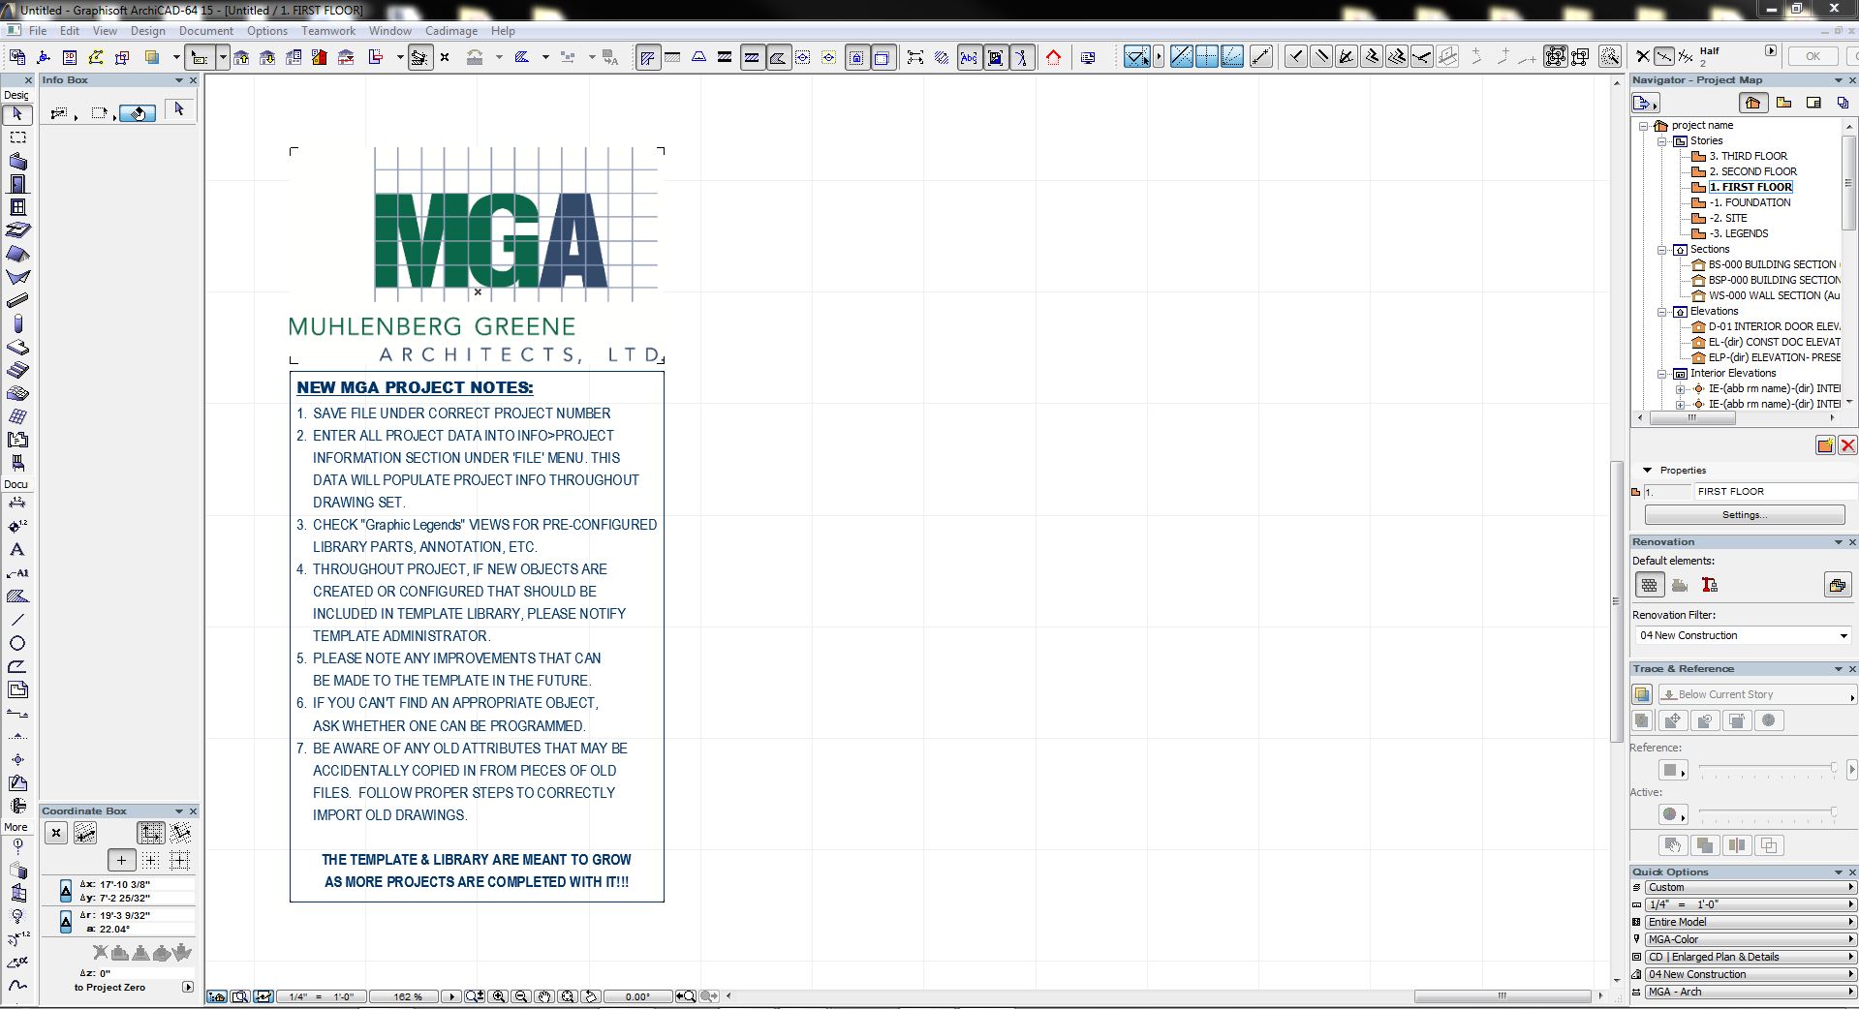Click the OK button in the toolbar
The height and width of the screenshot is (1009, 1859).
[x=1813, y=56]
